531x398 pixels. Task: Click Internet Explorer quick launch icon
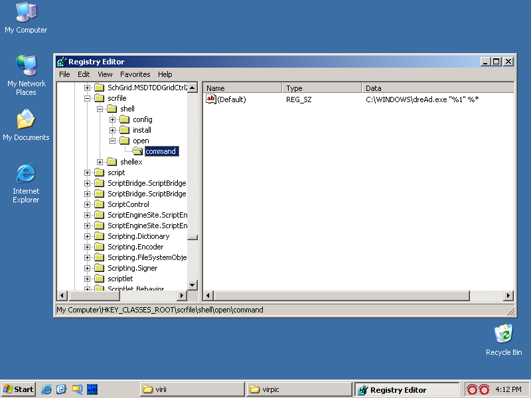(x=46, y=389)
